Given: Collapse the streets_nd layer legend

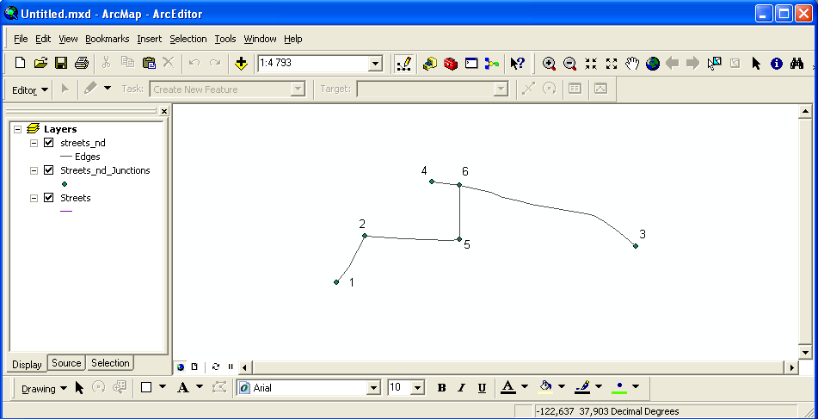Looking at the screenshot, I should [34, 143].
